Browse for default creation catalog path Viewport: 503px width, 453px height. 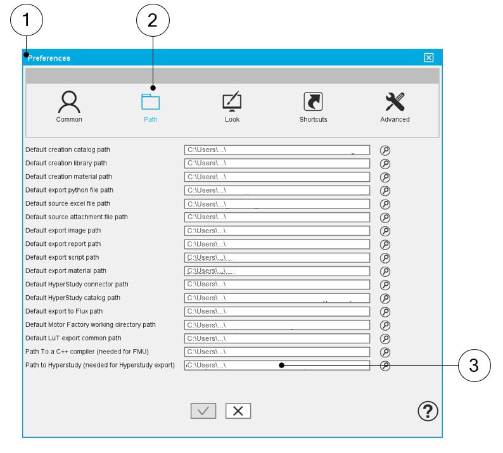[x=385, y=150]
